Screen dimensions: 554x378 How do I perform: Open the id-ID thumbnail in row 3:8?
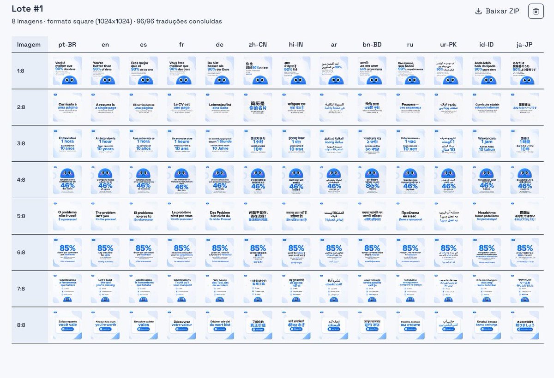coord(487,143)
